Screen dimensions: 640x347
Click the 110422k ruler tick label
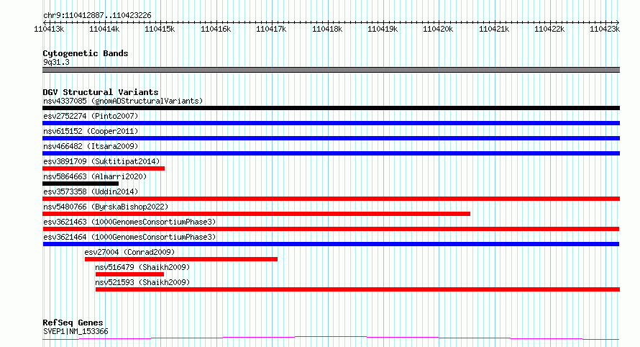click(550, 29)
